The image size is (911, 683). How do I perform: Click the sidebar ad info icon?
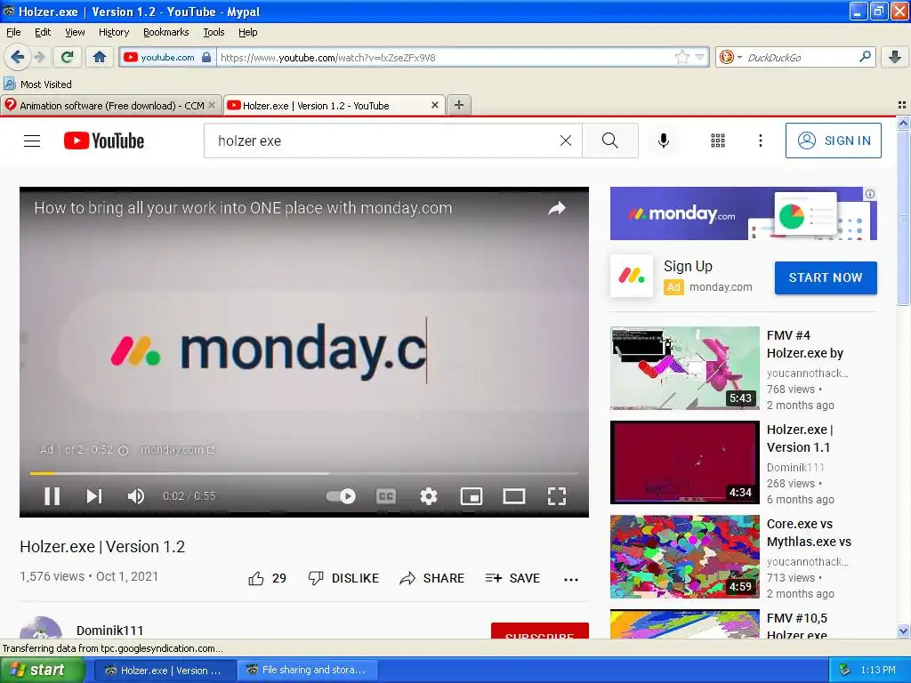coord(870,194)
